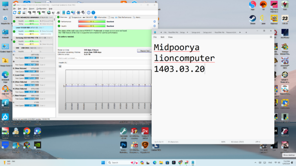This screenshot has width=296, height=166.
Task: Open Notepad settings gear icon
Action: [271, 37]
